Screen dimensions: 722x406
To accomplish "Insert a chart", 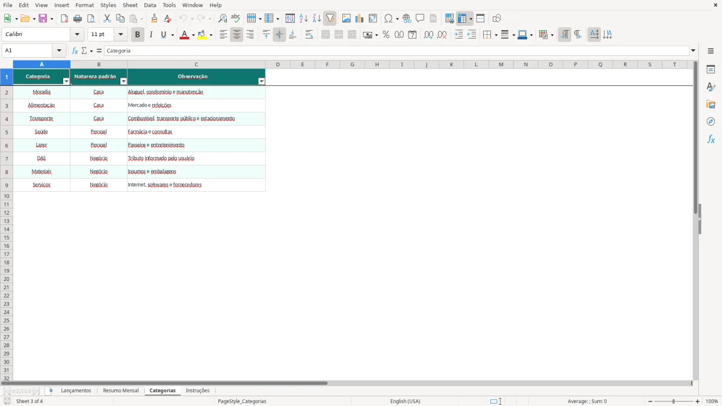I will 359,19.
